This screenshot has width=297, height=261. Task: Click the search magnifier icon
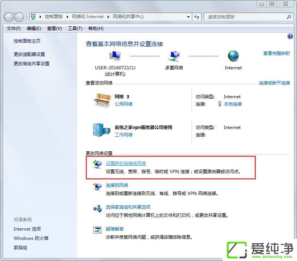pos(289,17)
